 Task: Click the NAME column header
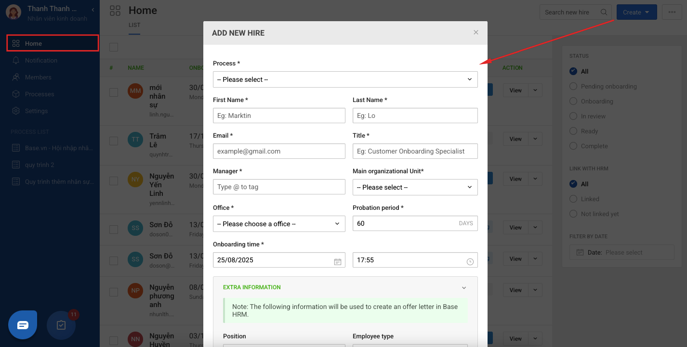(x=136, y=68)
